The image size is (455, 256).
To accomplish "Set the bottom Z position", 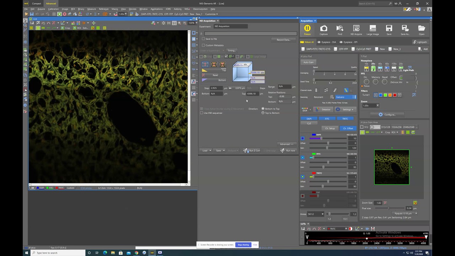I will pos(214,80).
